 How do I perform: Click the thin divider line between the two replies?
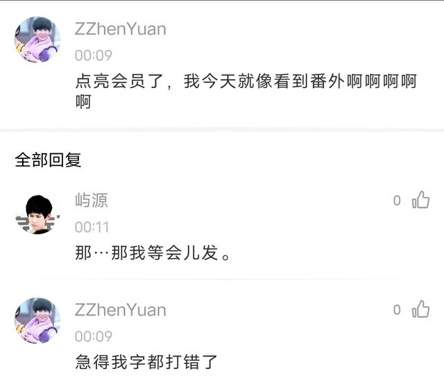222,280
